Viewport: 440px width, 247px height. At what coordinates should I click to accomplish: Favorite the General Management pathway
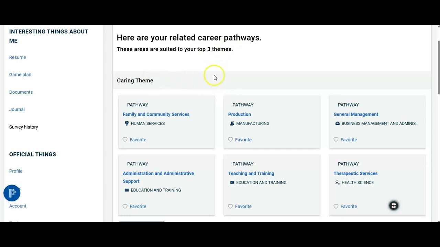(x=345, y=140)
